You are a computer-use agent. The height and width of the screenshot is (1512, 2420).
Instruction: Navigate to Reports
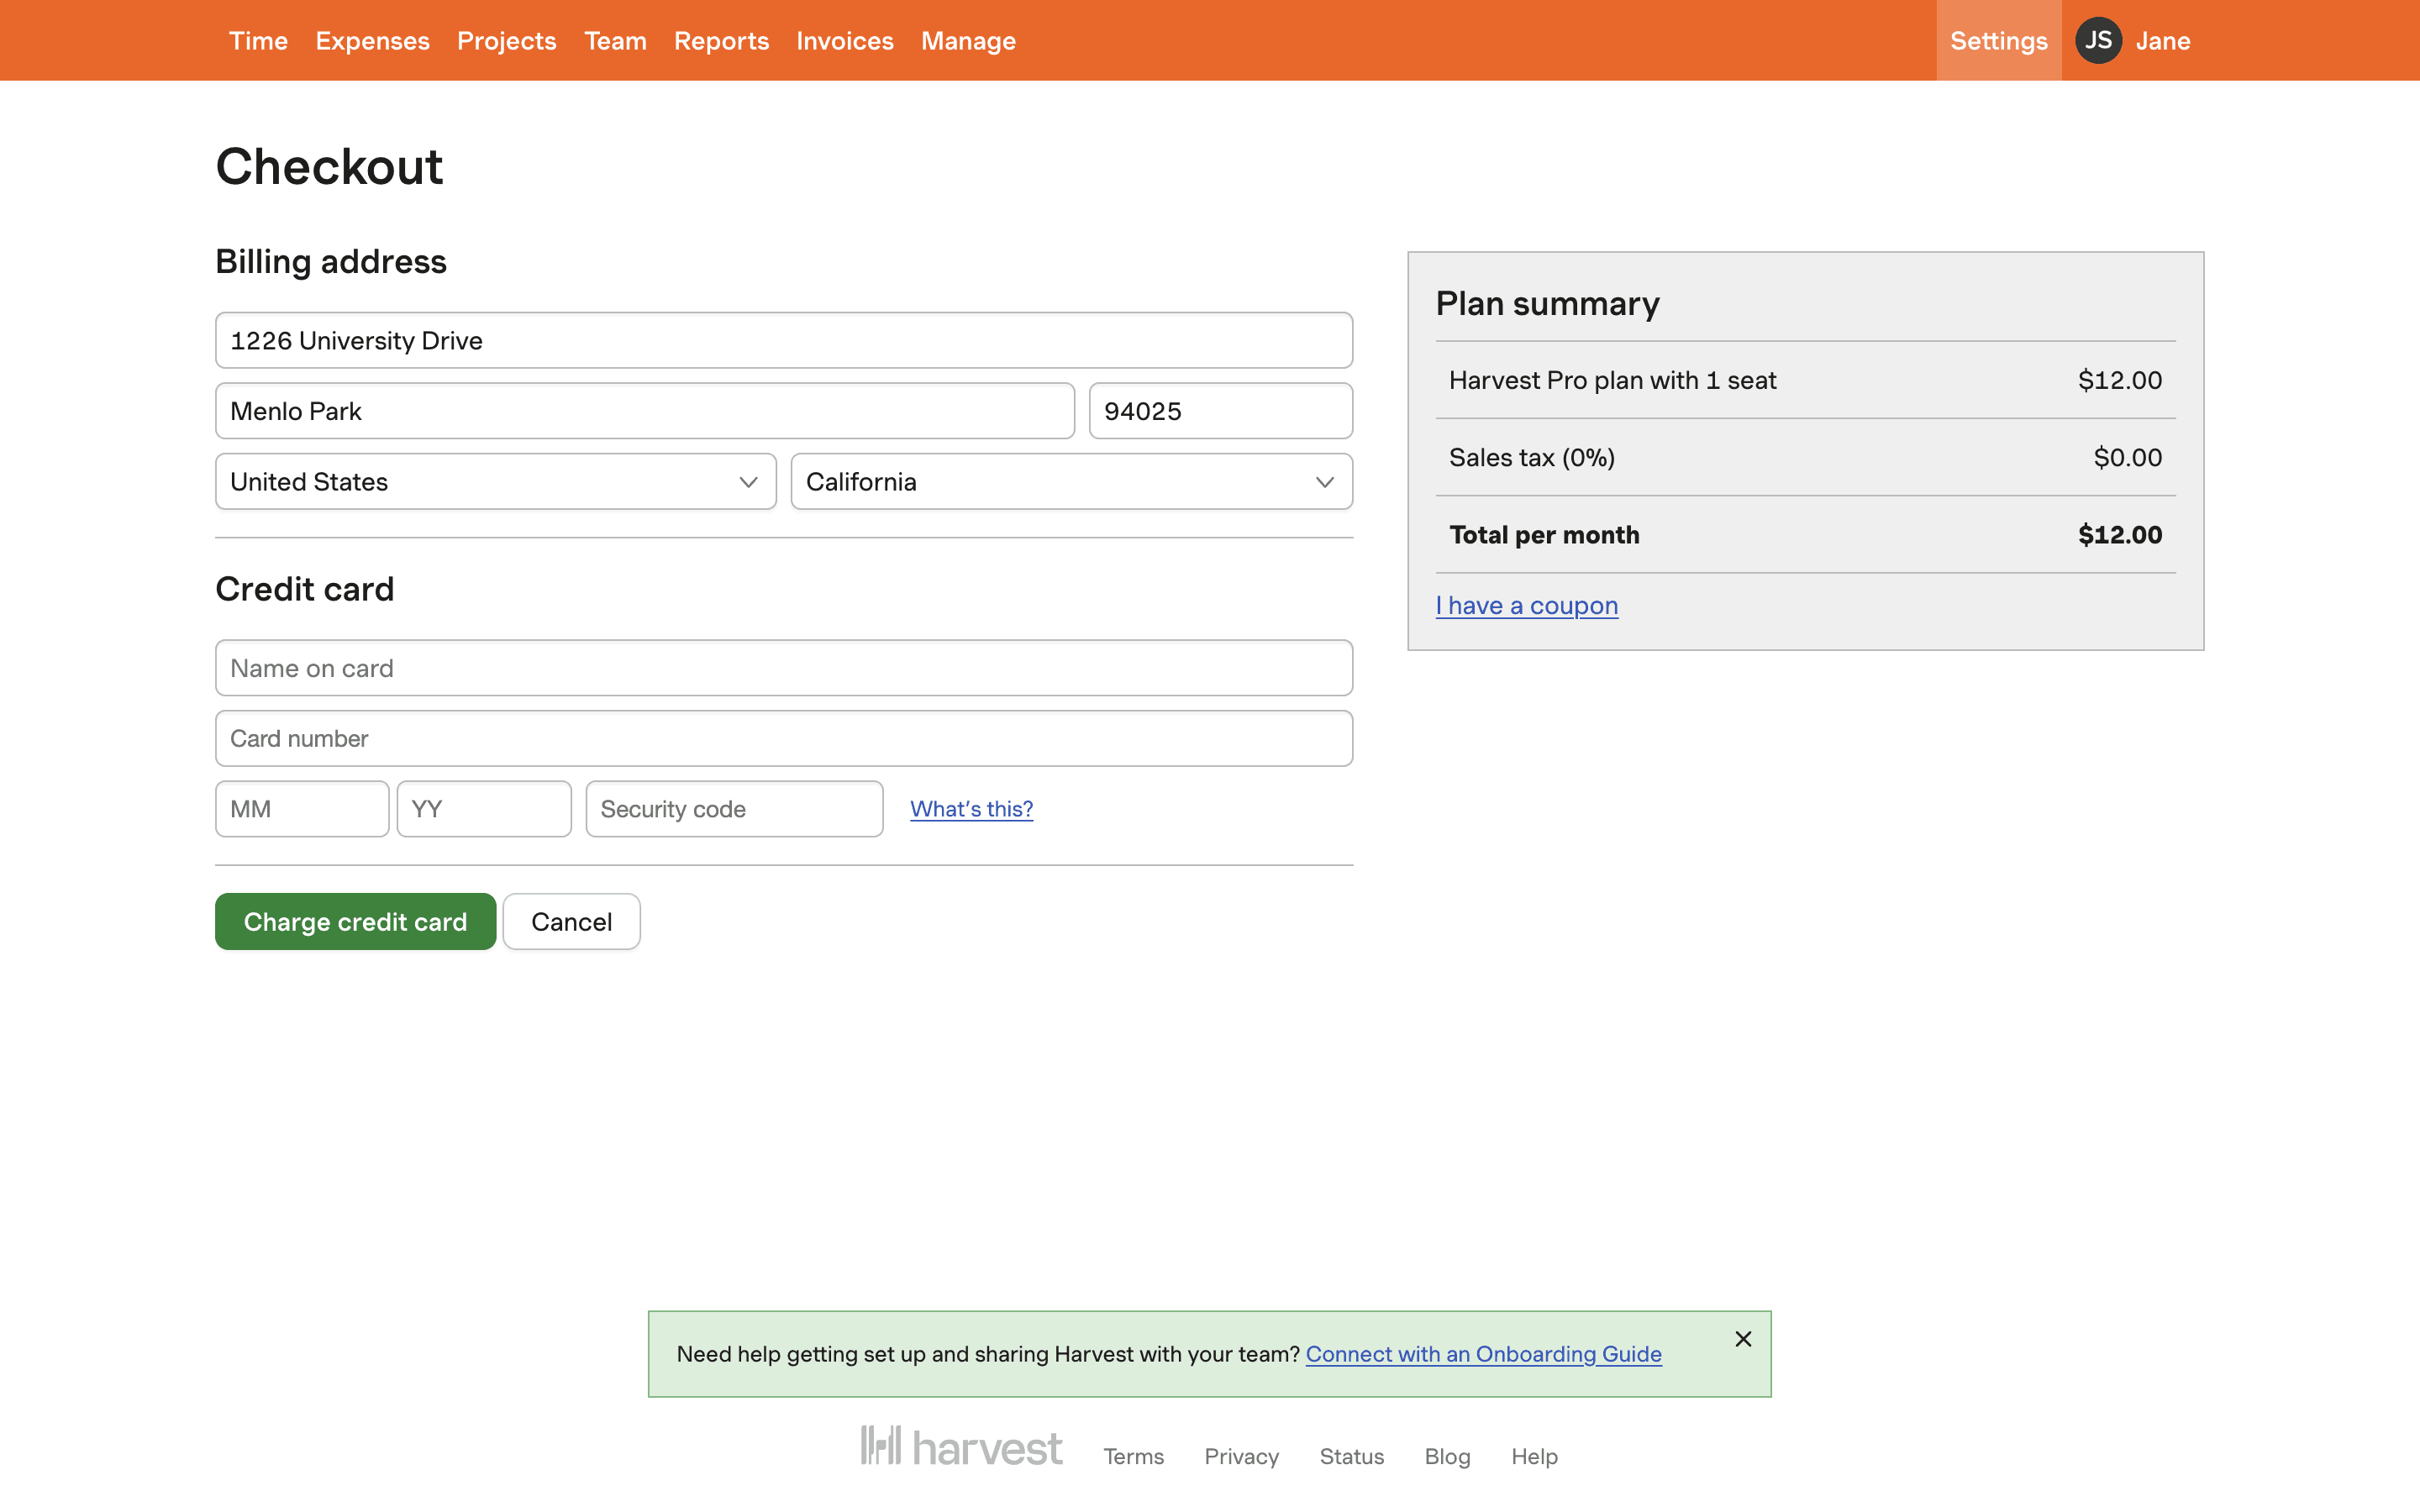tap(721, 41)
